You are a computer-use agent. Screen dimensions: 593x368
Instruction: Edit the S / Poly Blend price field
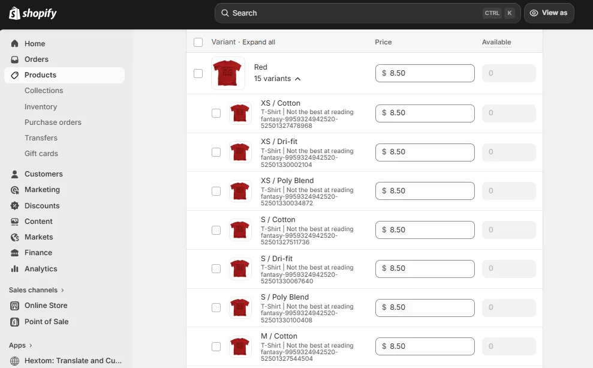pyautogui.click(x=425, y=308)
